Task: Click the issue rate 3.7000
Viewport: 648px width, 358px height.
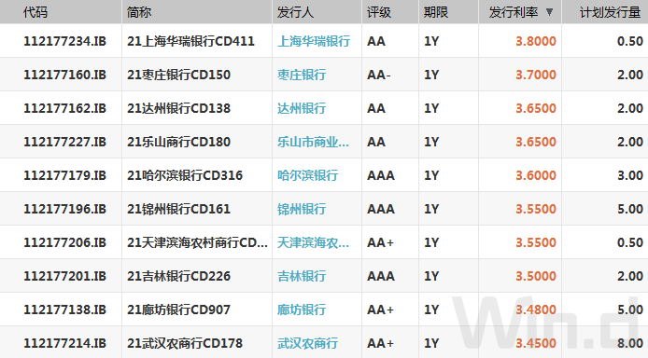Action: [x=536, y=75]
